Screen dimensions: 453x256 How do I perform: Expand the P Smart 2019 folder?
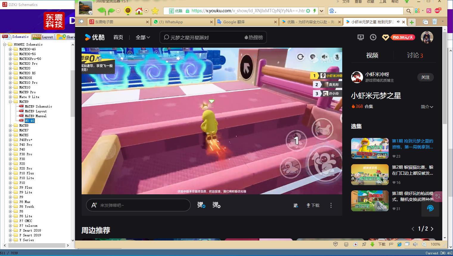click(10, 235)
